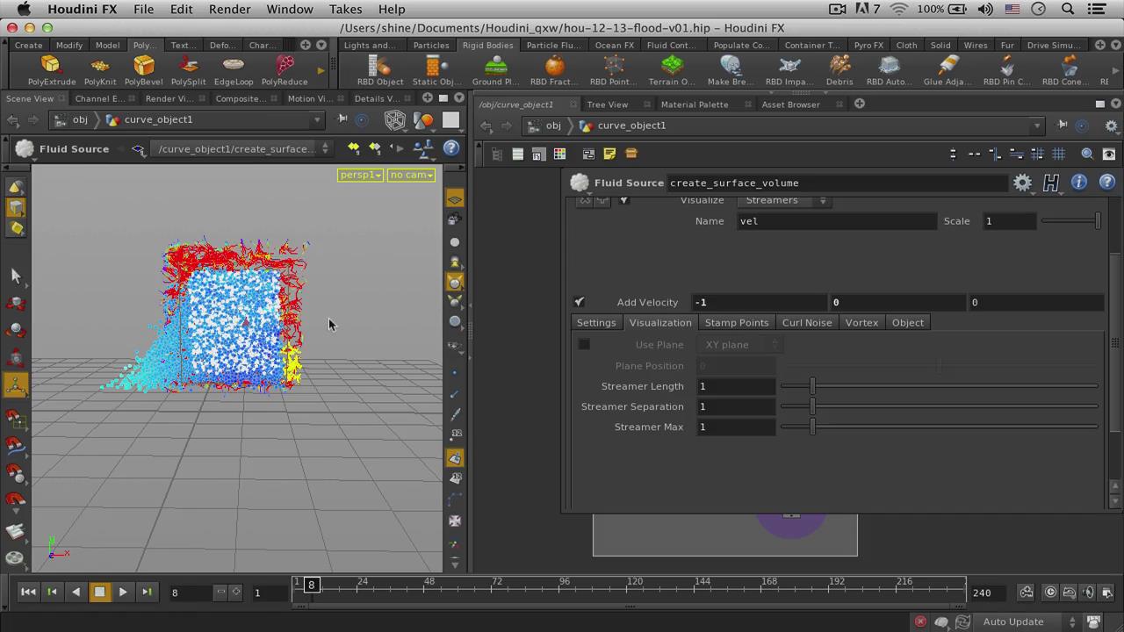Open the Render menu
Screen dimensions: 1124x632
[230, 9]
